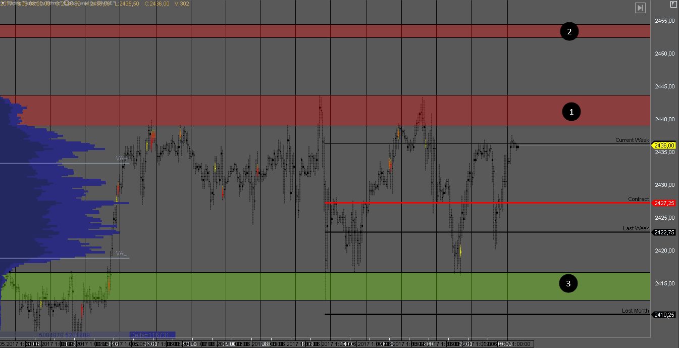
Task: Click the 2445,00 mark on price scale
Action: click(664, 86)
